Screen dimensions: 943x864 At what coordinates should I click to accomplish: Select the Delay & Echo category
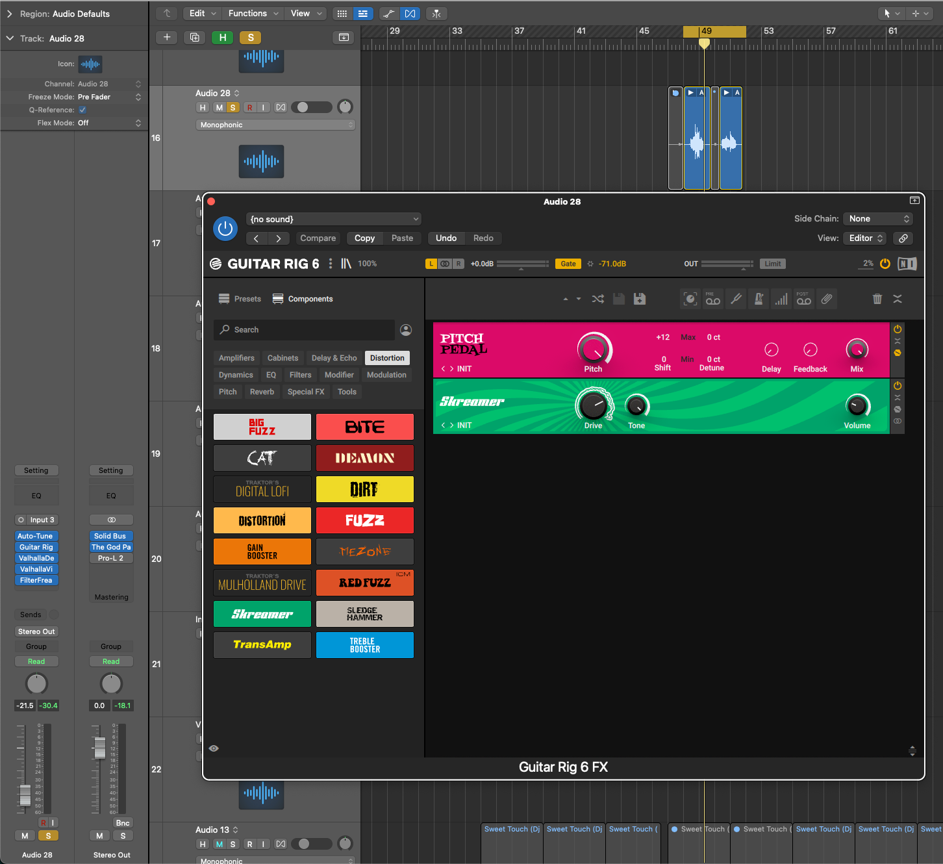[x=334, y=358]
